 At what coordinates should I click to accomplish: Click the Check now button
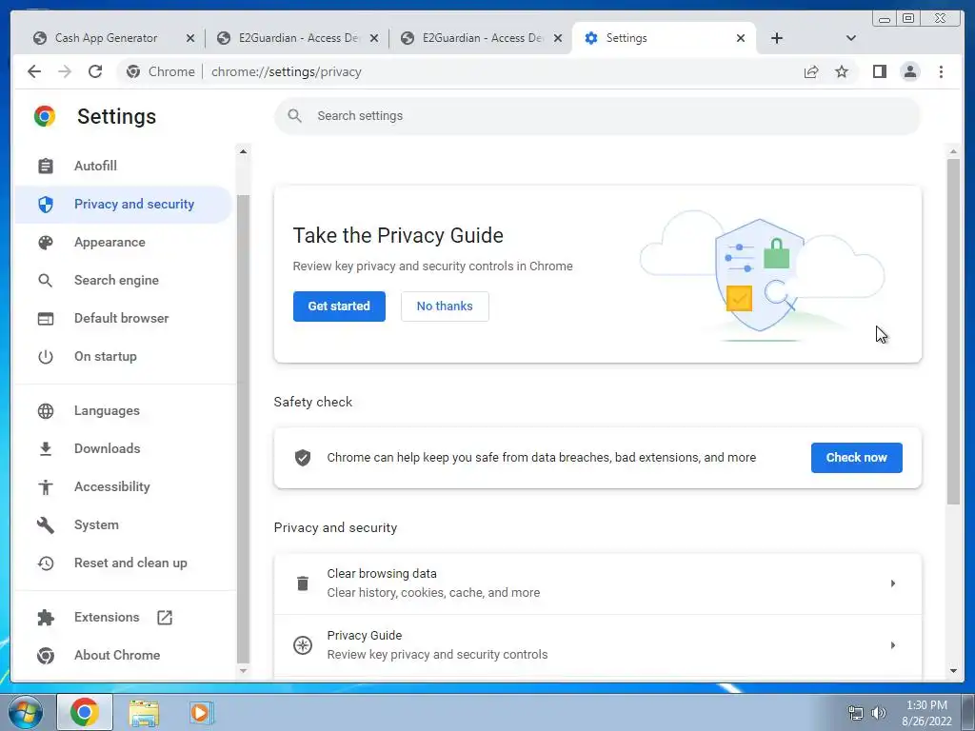point(856,458)
